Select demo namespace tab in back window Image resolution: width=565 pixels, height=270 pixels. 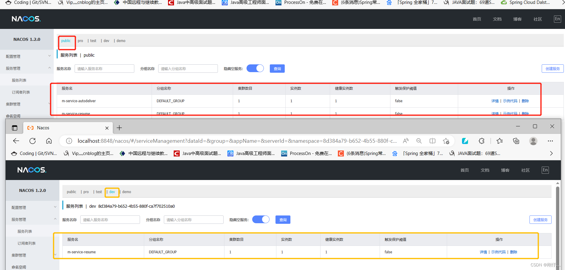click(121, 41)
